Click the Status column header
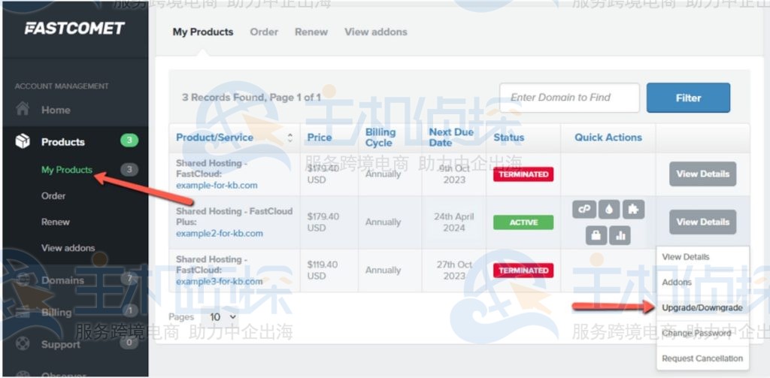This screenshot has height=378, width=770. pyautogui.click(x=509, y=138)
